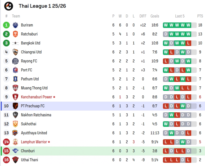
Task: Click the Muang Thong Utd red crest
Action: tap(15, 88)
